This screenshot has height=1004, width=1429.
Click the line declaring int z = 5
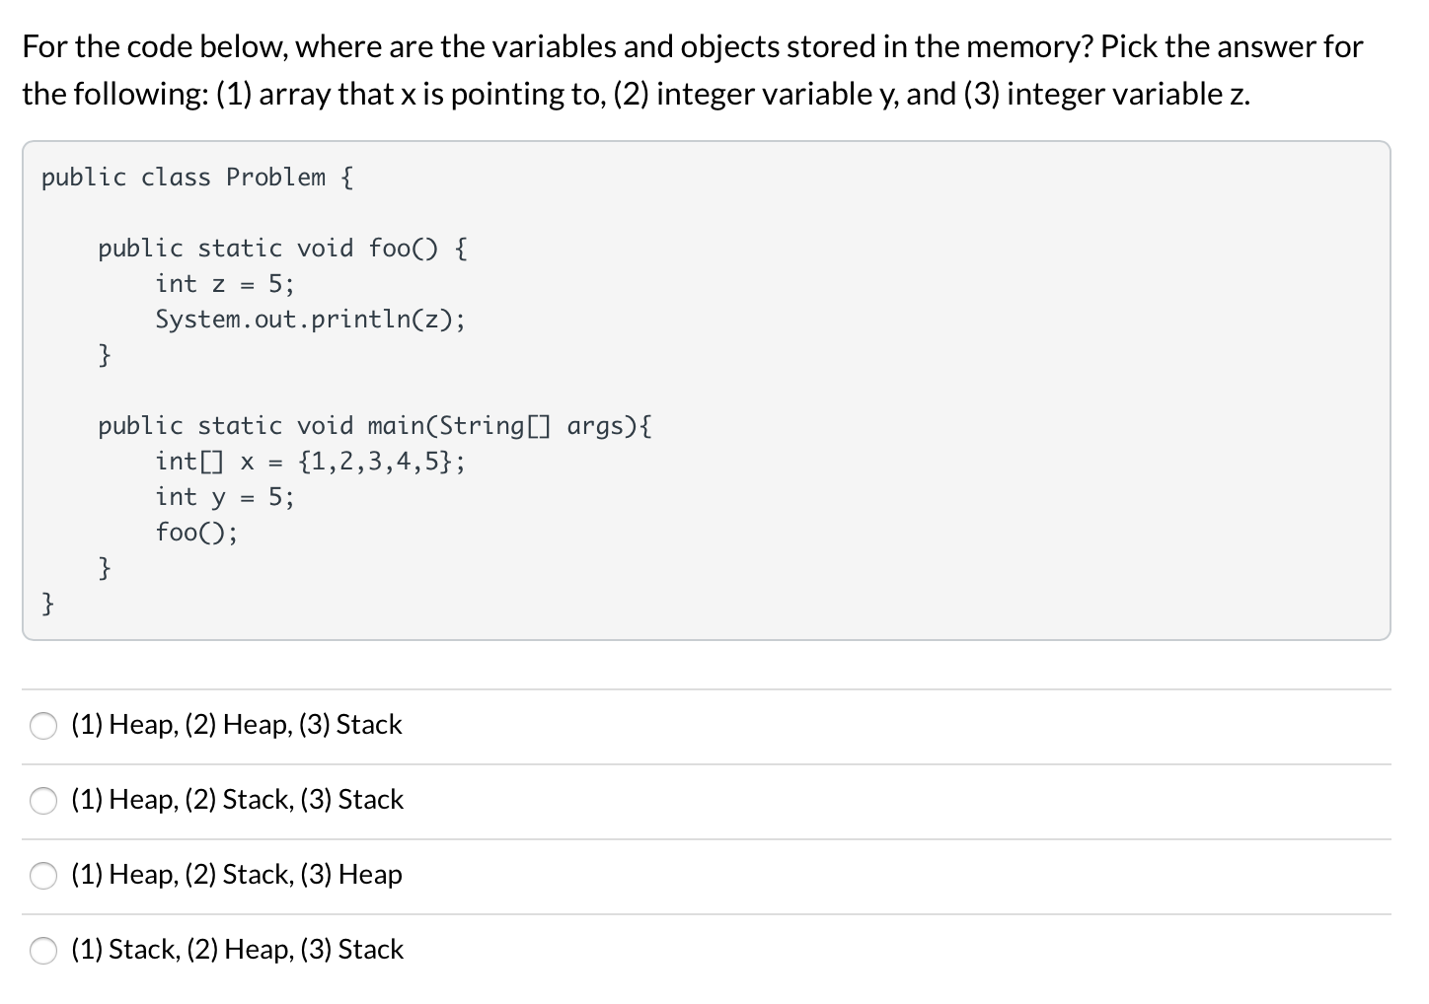(223, 284)
